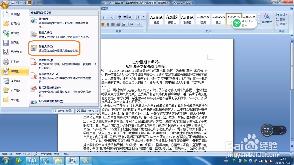Apply the 强调 style

203,19
